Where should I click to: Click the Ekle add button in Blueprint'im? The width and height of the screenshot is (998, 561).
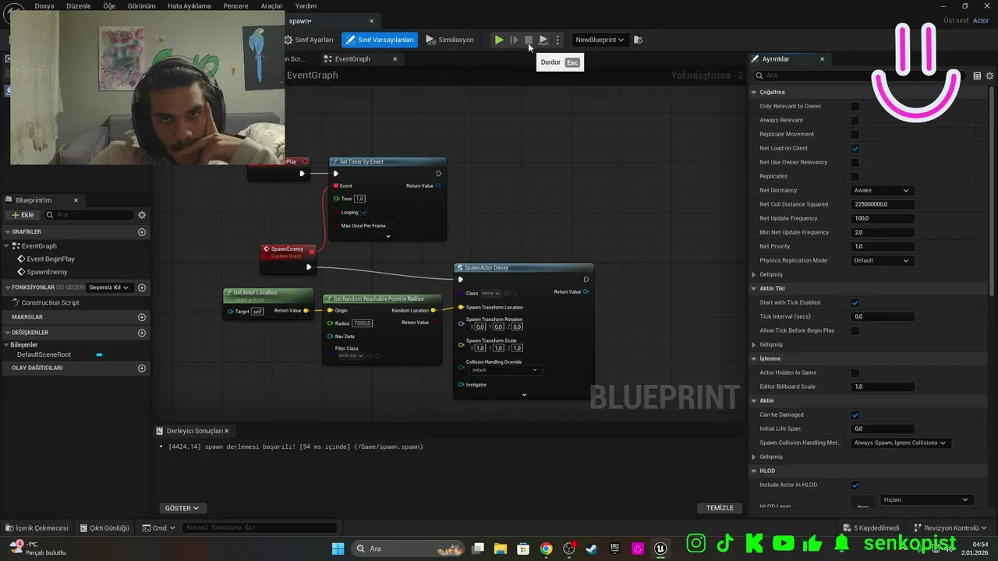(x=22, y=215)
